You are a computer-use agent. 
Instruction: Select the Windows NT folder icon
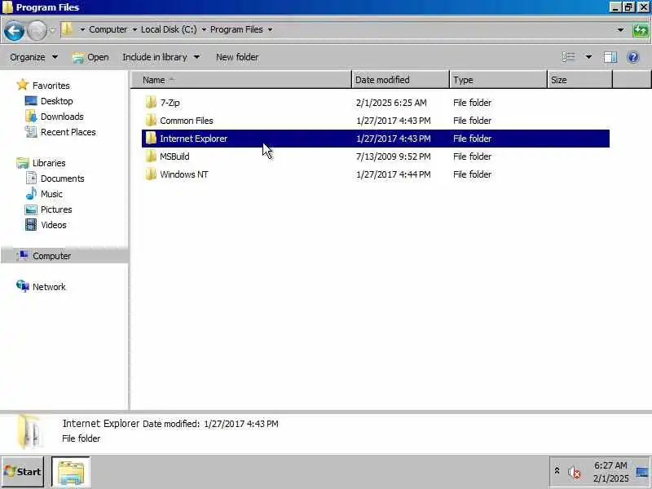point(151,174)
